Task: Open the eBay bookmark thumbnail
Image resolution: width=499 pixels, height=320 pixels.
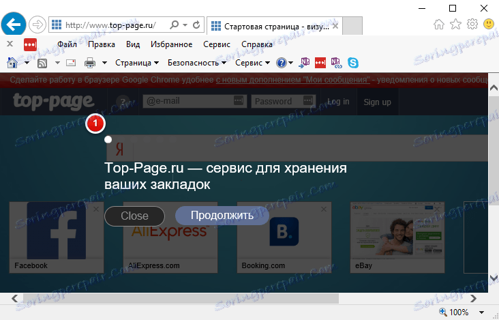Action: pos(397,237)
